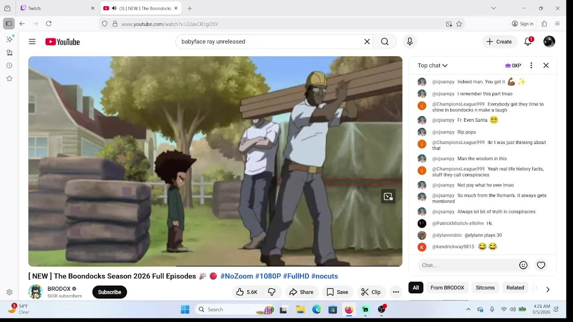The width and height of the screenshot is (573, 322).
Task: Open more video actions ellipsis menu
Action: 396,292
